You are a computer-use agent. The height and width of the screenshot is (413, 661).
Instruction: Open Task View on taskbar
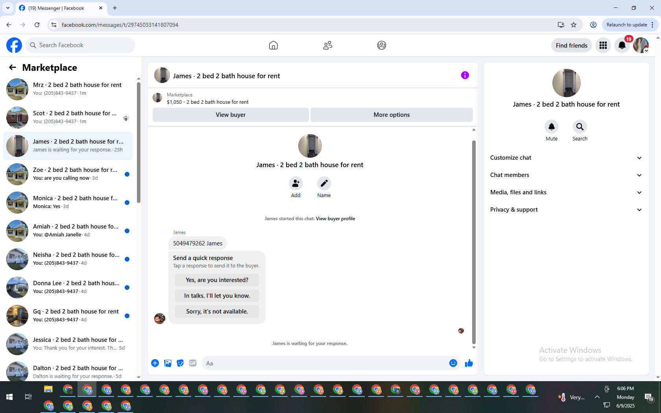pyautogui.click(x=28, y=397)
